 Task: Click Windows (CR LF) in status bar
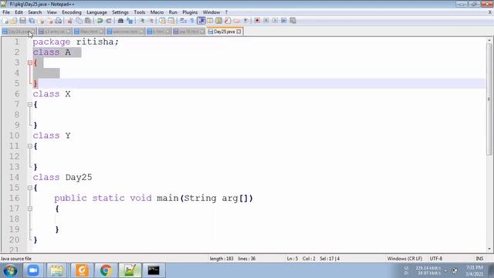(404, 259)
